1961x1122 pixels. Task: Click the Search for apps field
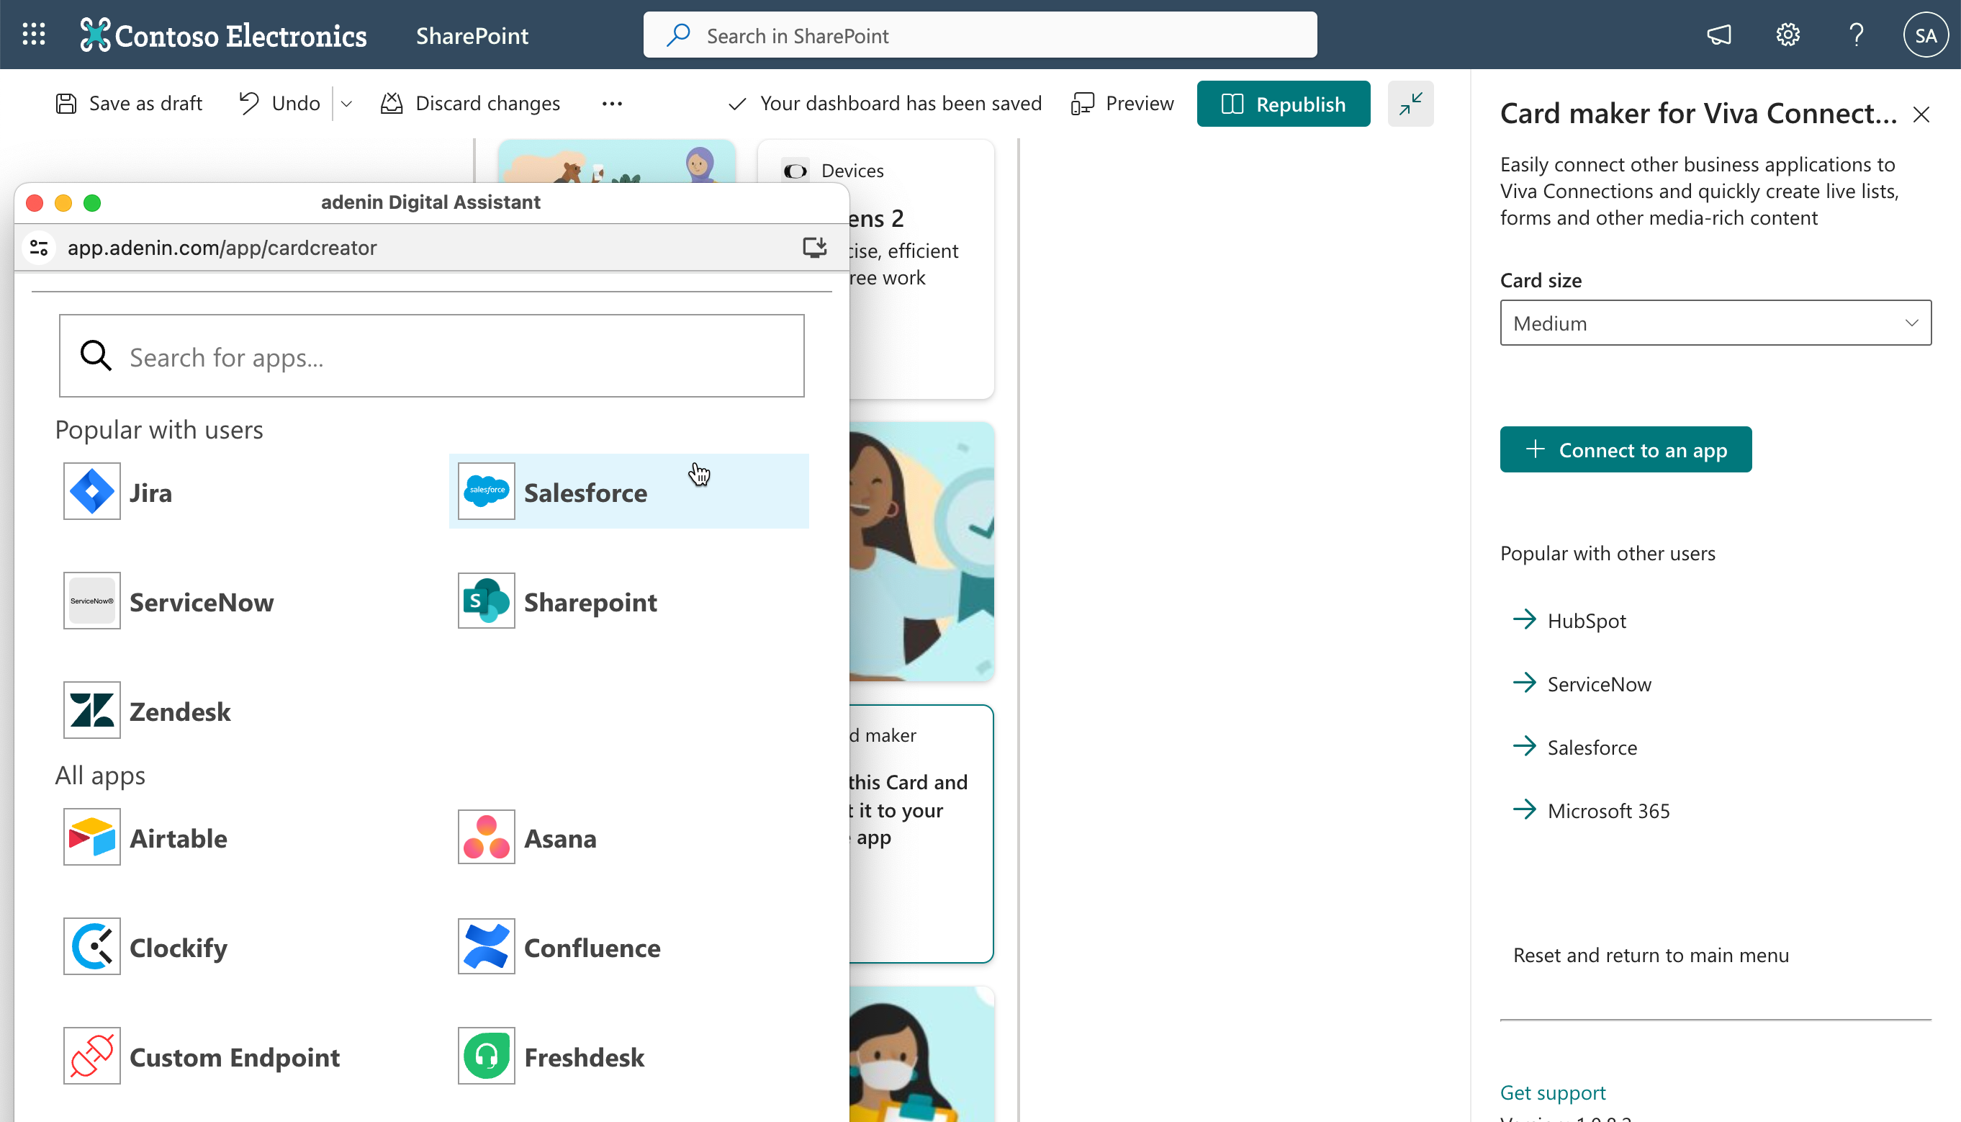[x=431, y=356]
